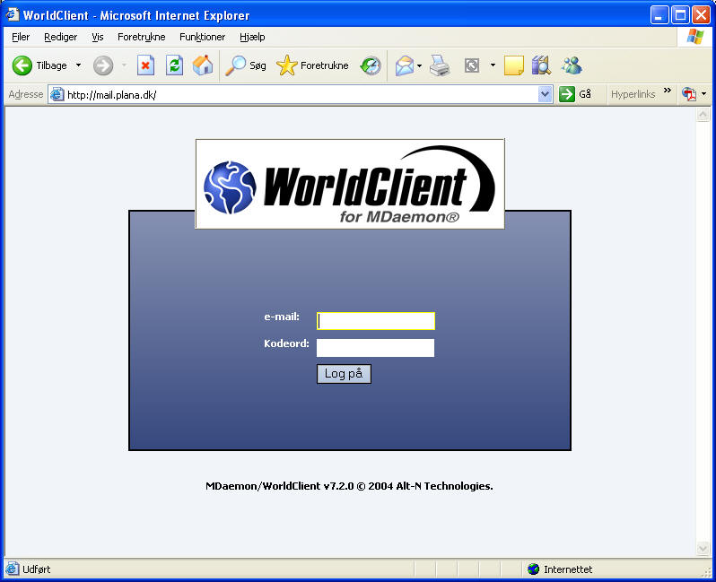Go to the Home page icon
The width and height of the screenshot is (716, 582).
point(203,65)
